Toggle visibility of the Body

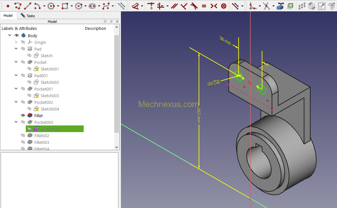pyautogui.click(x=17, y=36)
